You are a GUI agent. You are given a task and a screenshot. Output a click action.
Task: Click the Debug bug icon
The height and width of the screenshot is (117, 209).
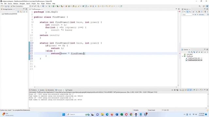(x=49, y=6)
